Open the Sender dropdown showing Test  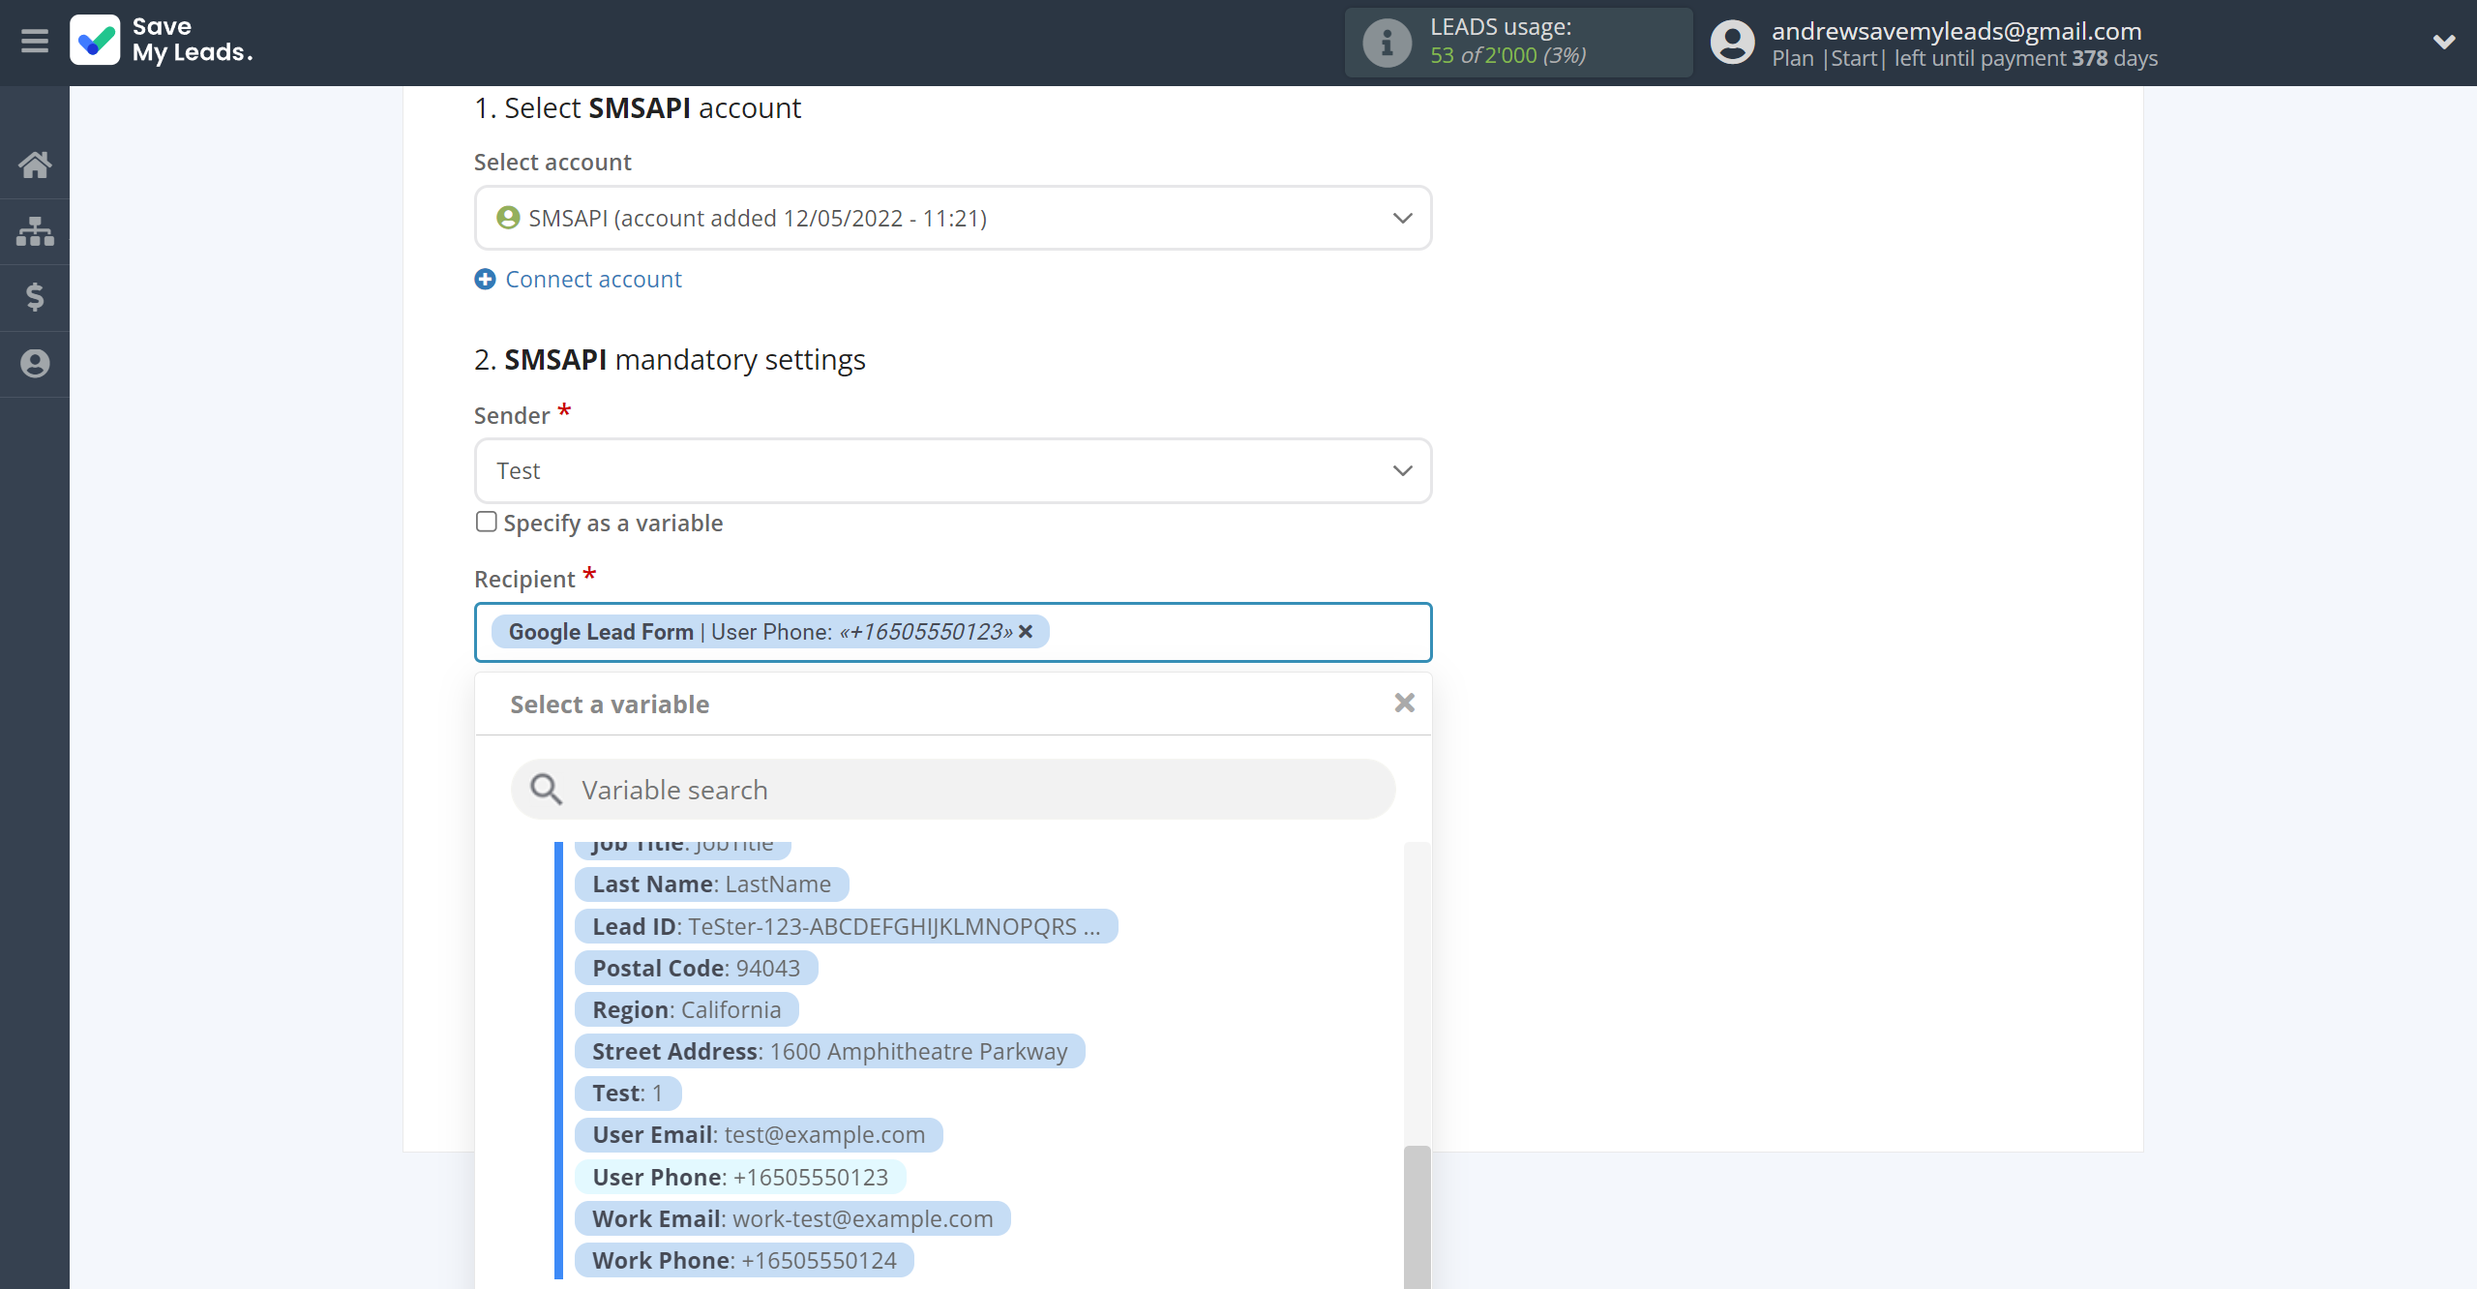(952, 471)
